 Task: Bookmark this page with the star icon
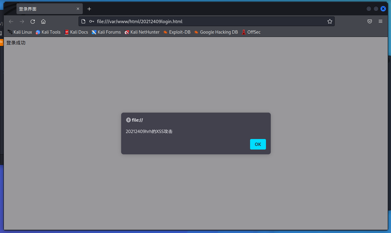tap(330, 21)
